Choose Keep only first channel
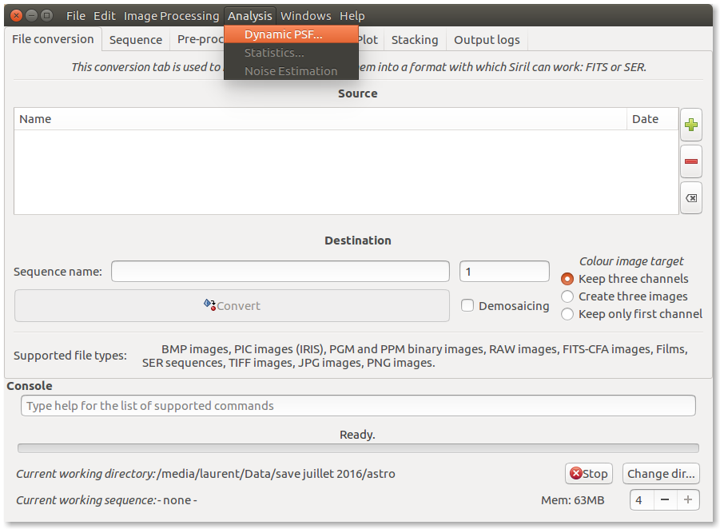The height and width of the screenshot is (529, 720). point(567,314)
